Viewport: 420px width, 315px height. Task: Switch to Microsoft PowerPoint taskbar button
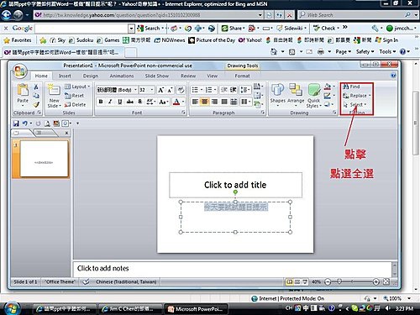coord(196,309)
